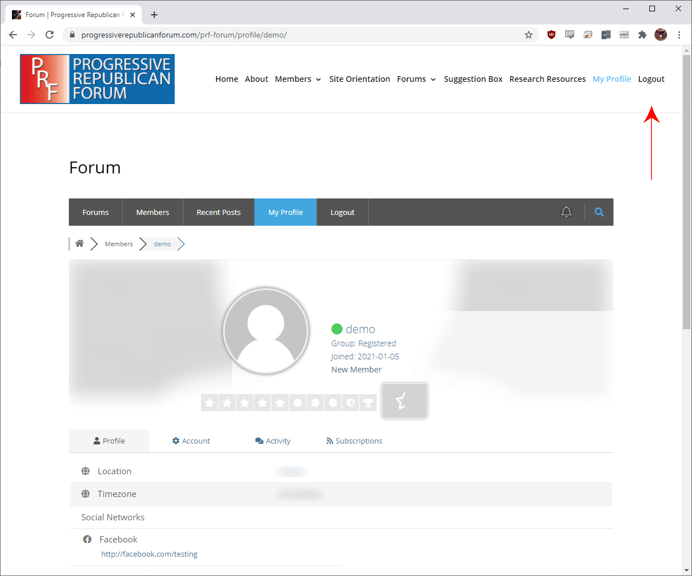Open Recent Posts in forum menu
Image resolution: width=692 pixels, height=576 pixels.
pos(219,212)
